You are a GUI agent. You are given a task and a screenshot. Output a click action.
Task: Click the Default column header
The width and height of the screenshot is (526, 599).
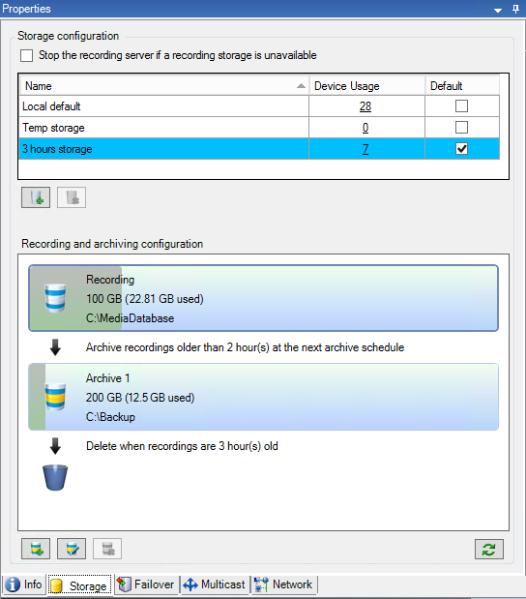tap(462, 86)
